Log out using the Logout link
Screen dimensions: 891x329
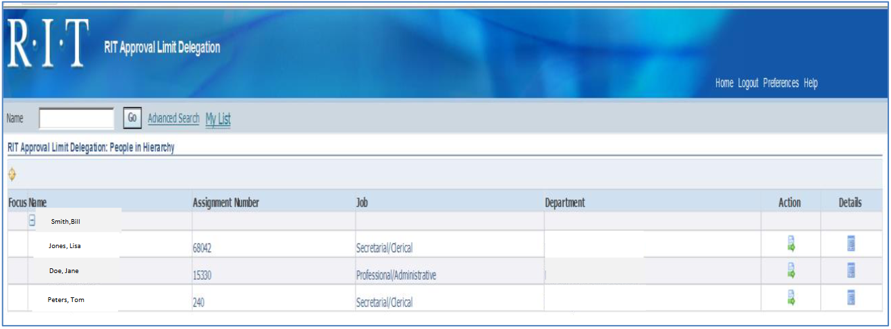(748, 83)
